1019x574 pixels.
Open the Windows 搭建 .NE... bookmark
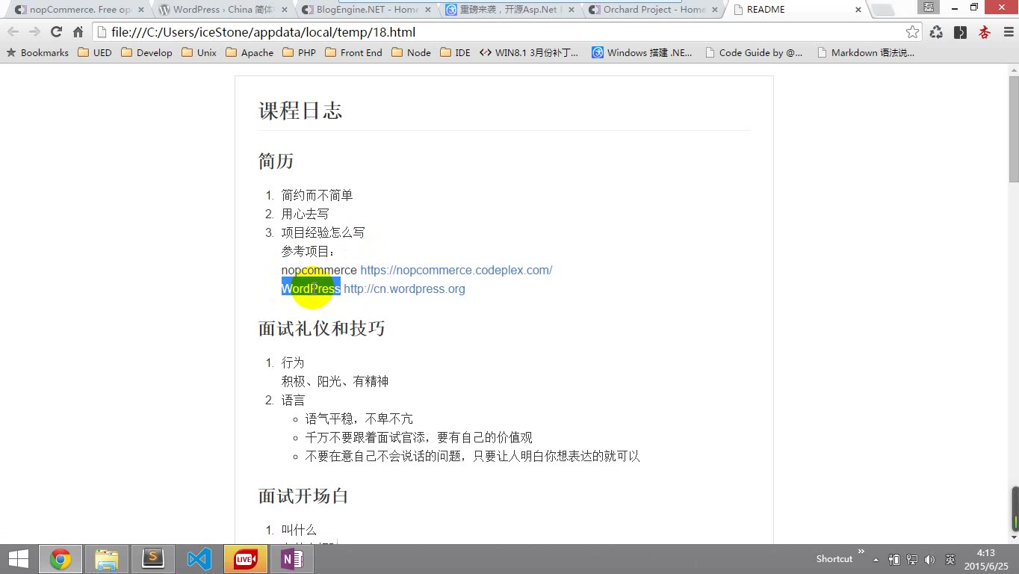tap(642, 52)
